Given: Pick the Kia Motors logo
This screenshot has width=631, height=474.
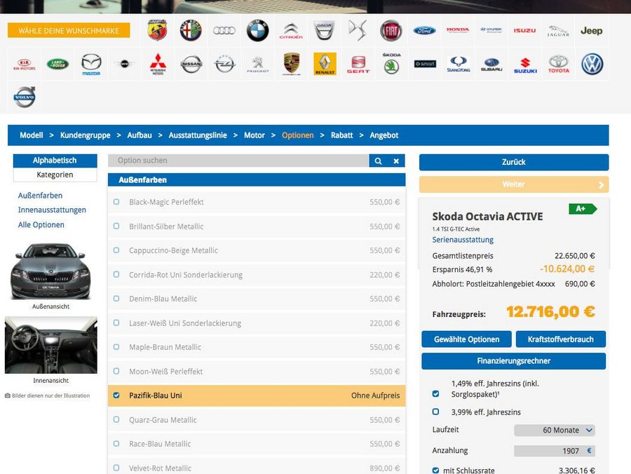Looking at the screenshot, I should click(x=24, y=65).
